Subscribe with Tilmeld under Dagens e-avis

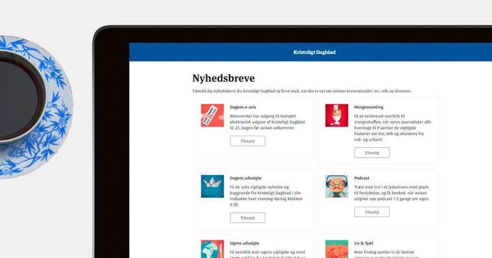[x=248, y=141]
